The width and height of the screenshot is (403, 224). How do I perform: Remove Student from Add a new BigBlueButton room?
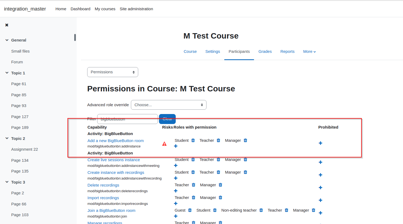click(193, 140)
